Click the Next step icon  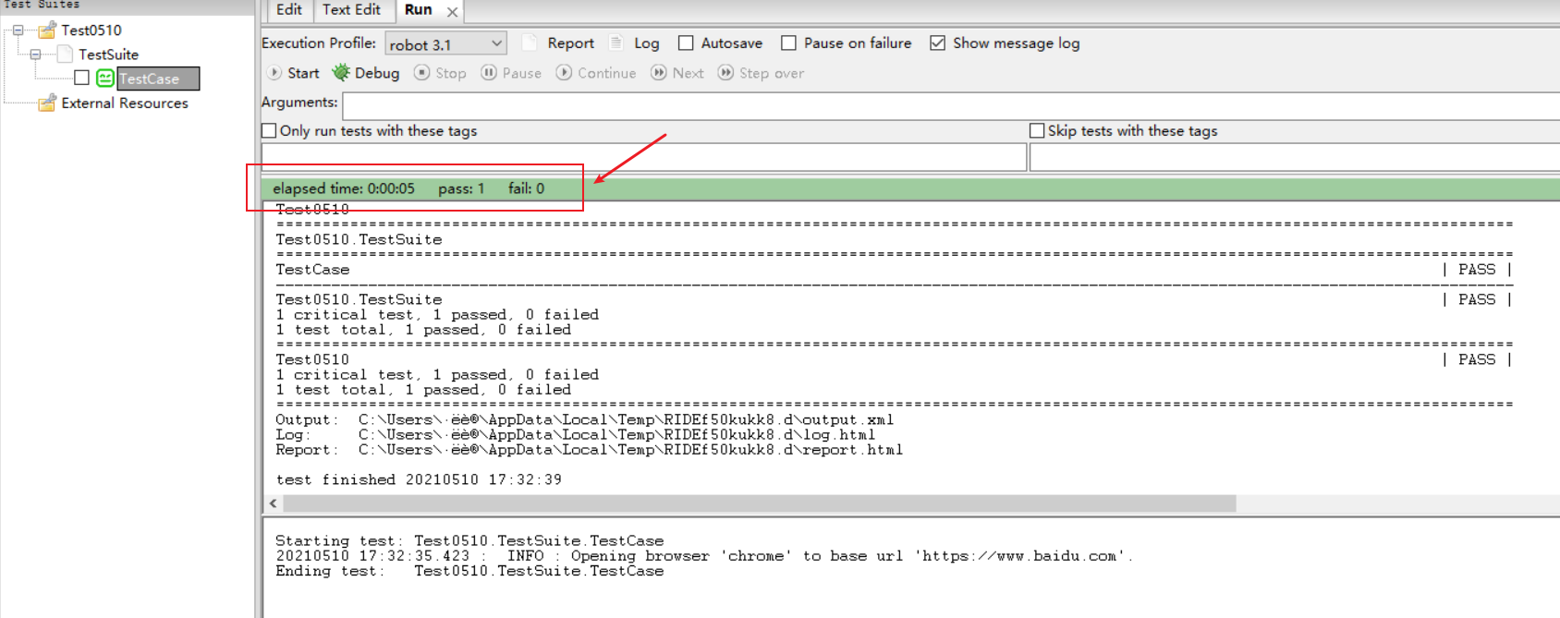pyautogui.click(x=659, y=72)
